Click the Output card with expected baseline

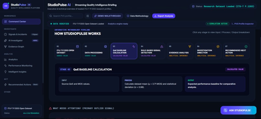coord(215,84)
